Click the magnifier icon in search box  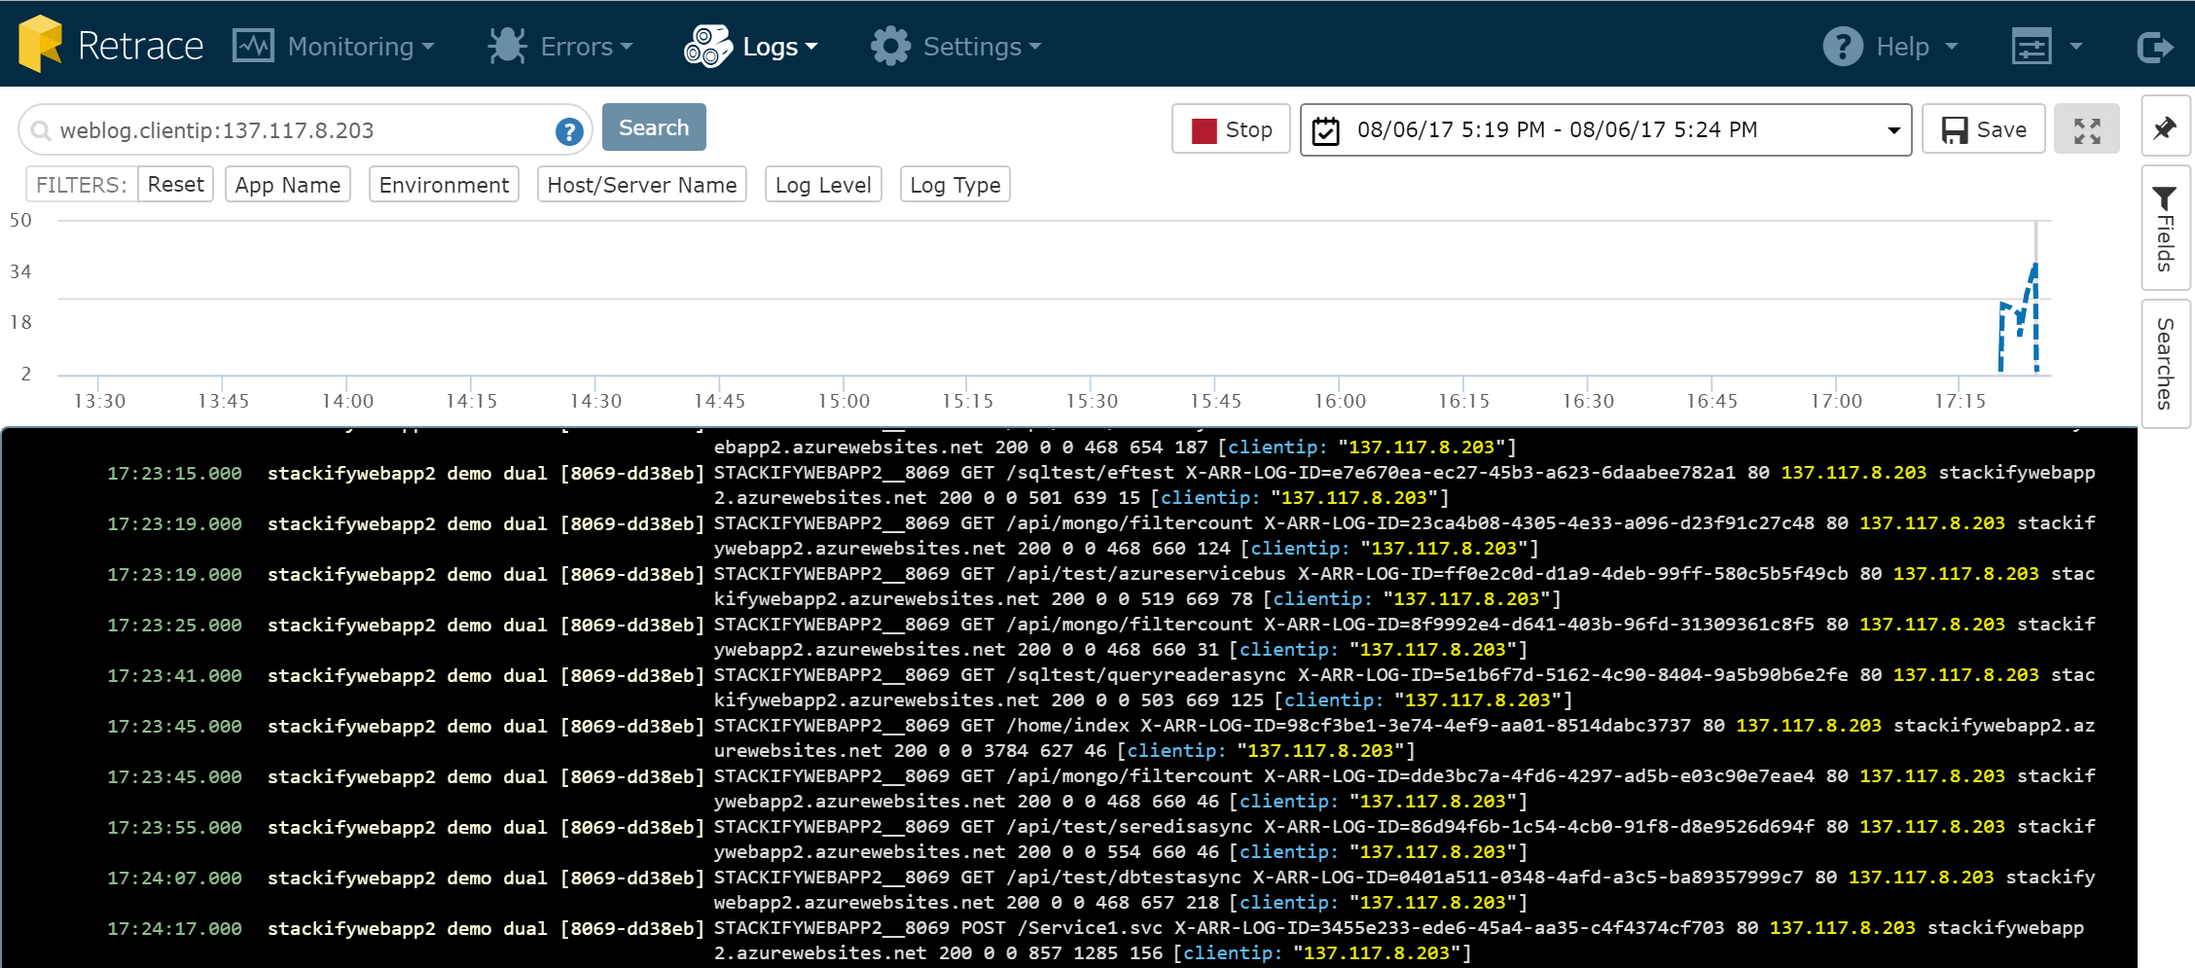(40, 130)
